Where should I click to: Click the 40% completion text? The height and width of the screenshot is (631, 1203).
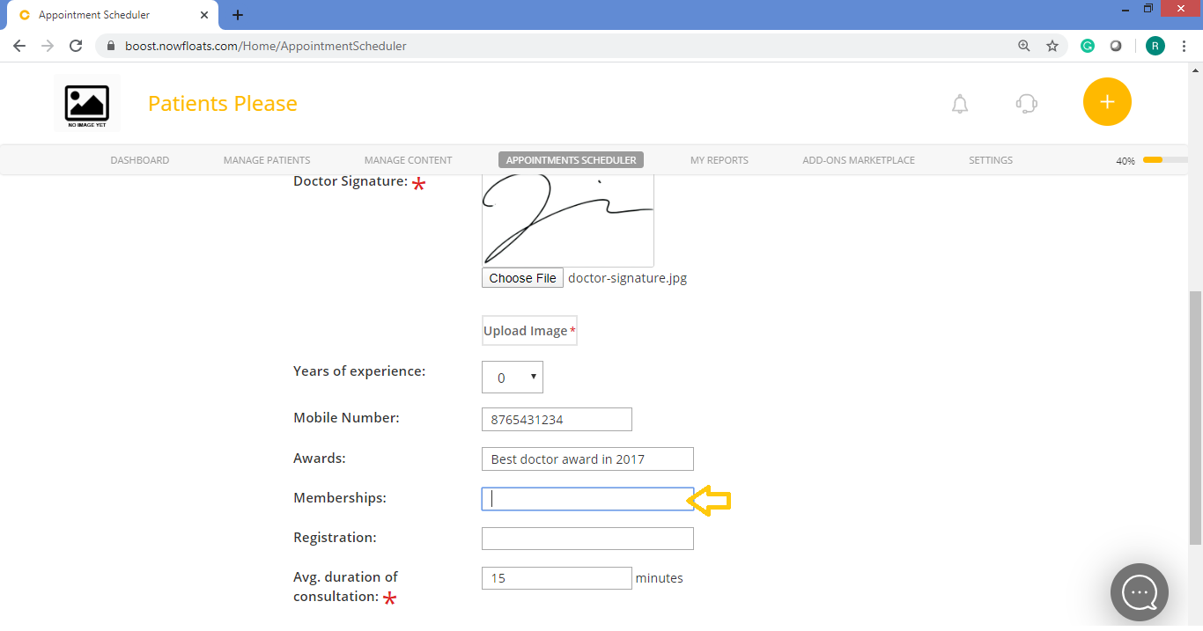(x=1126, y=161)
